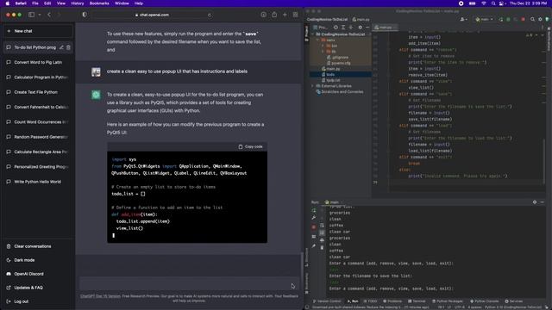
Task: Select the main.py editor tab
Action: (386, 28)
